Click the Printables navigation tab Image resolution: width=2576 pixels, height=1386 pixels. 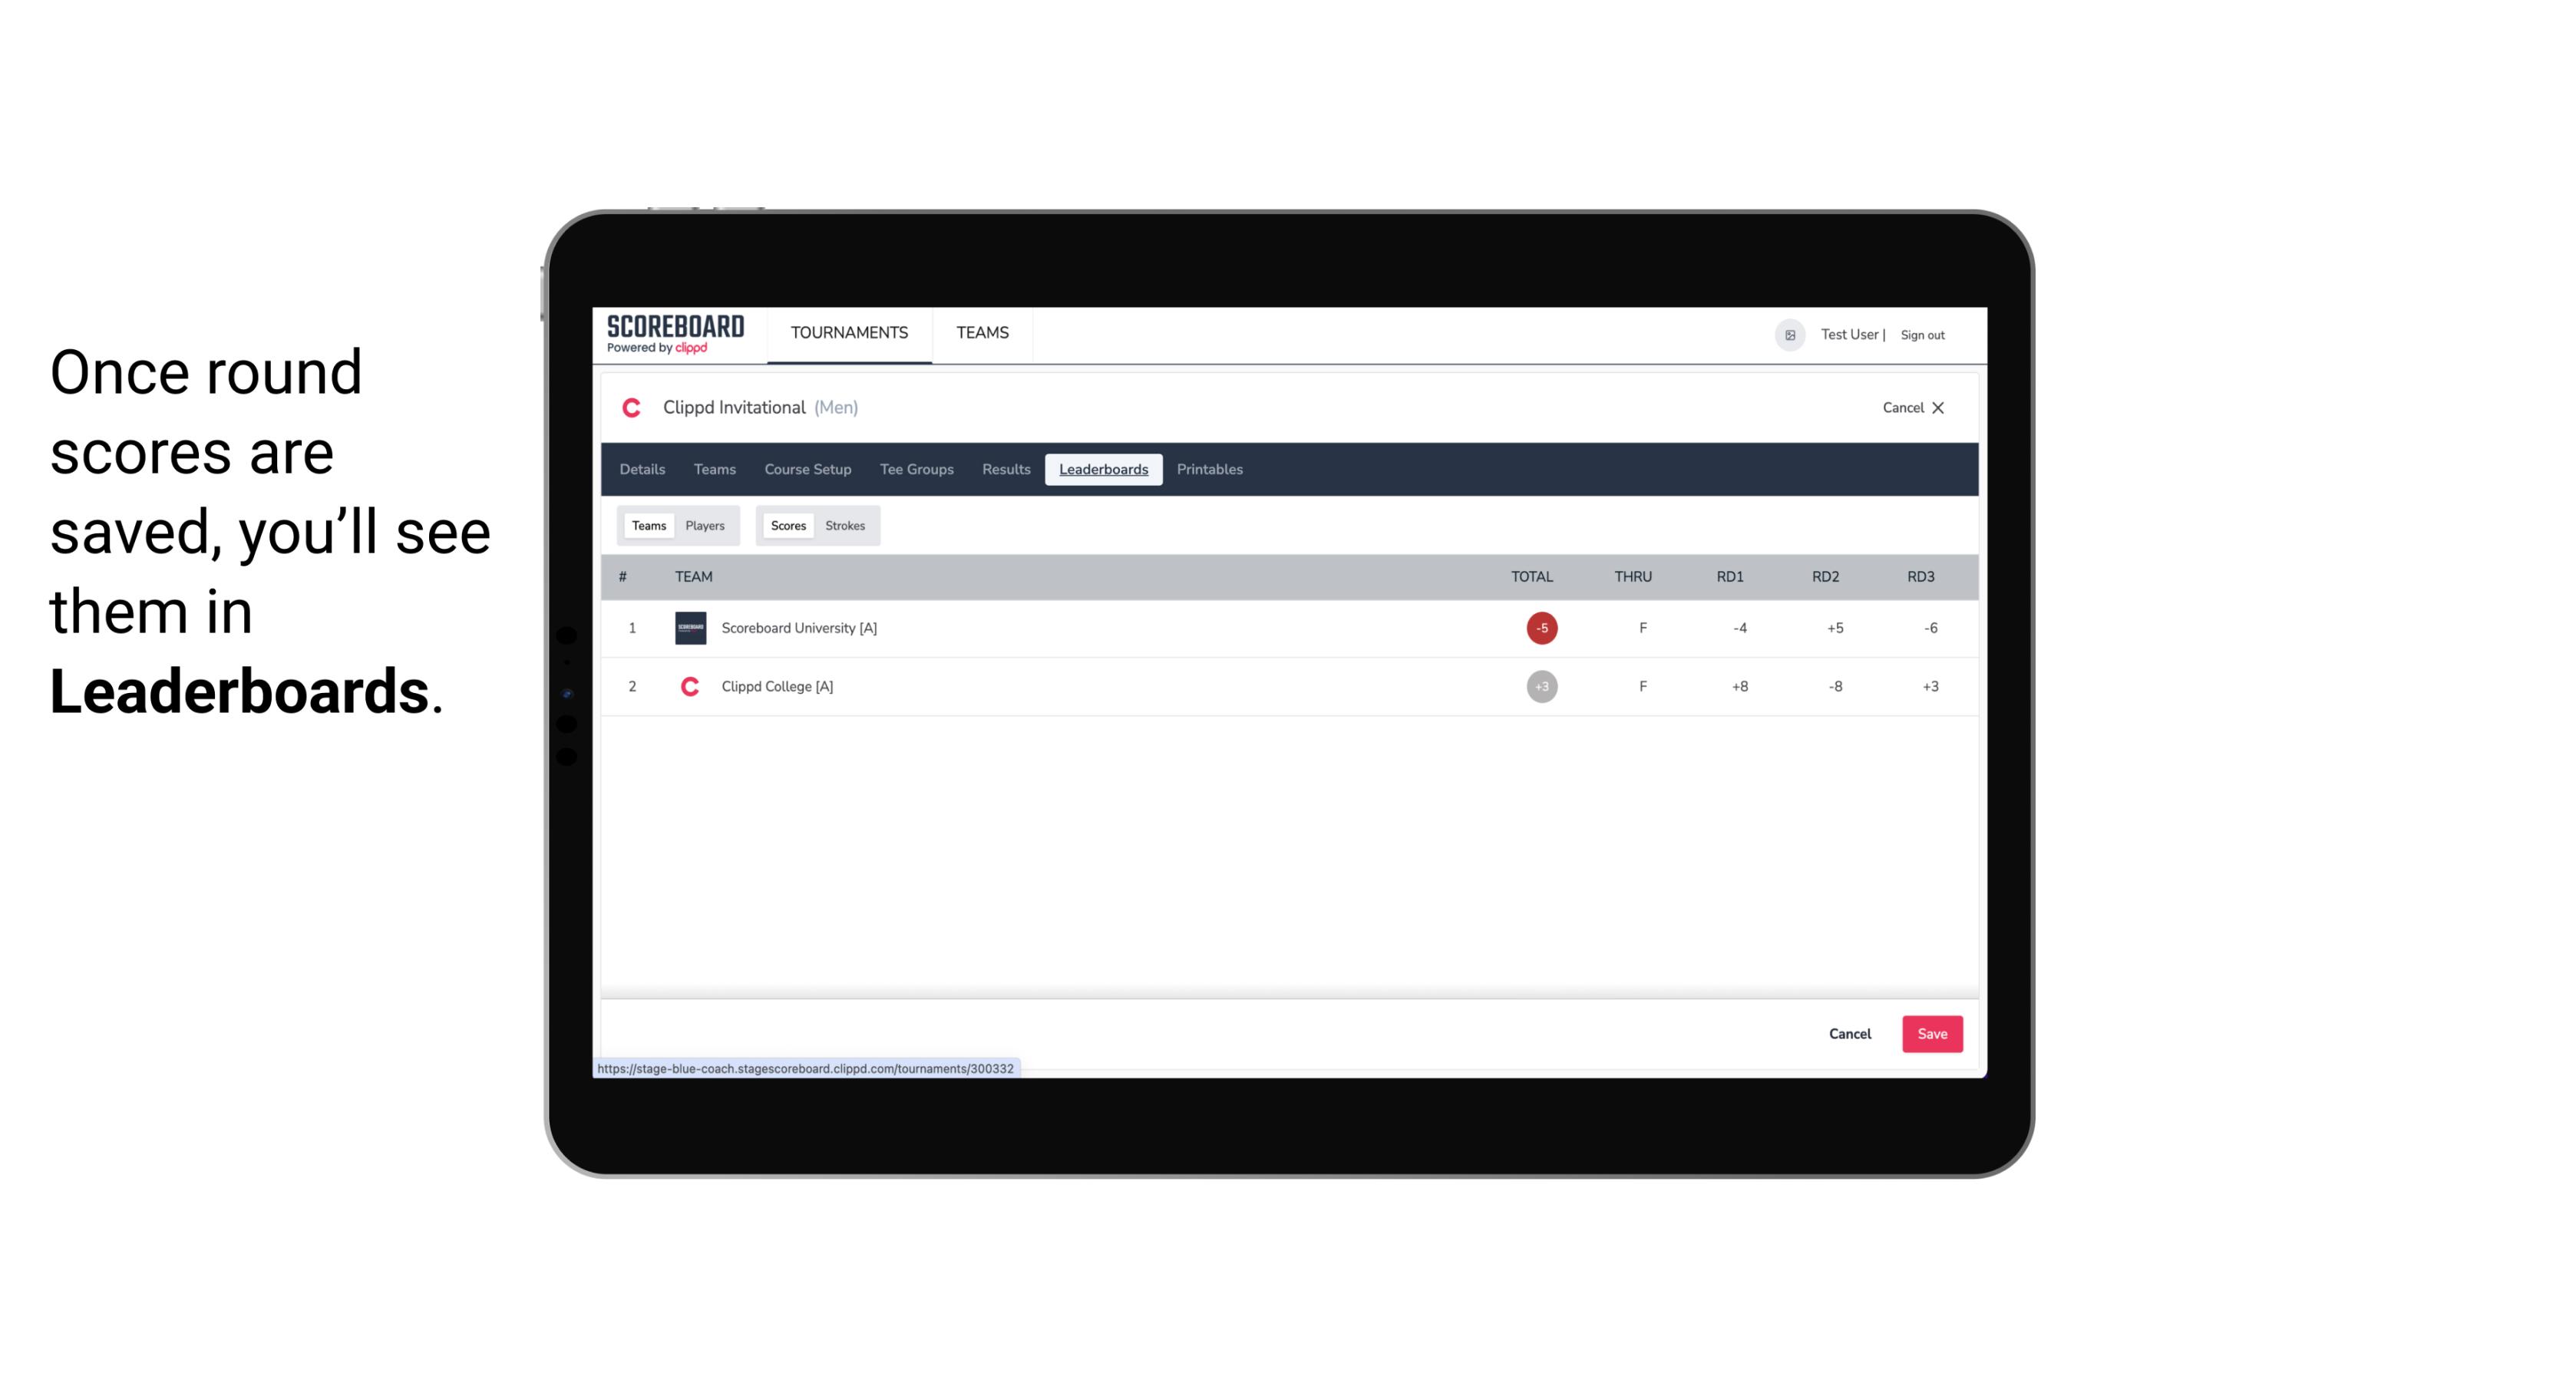point(1210,470)
